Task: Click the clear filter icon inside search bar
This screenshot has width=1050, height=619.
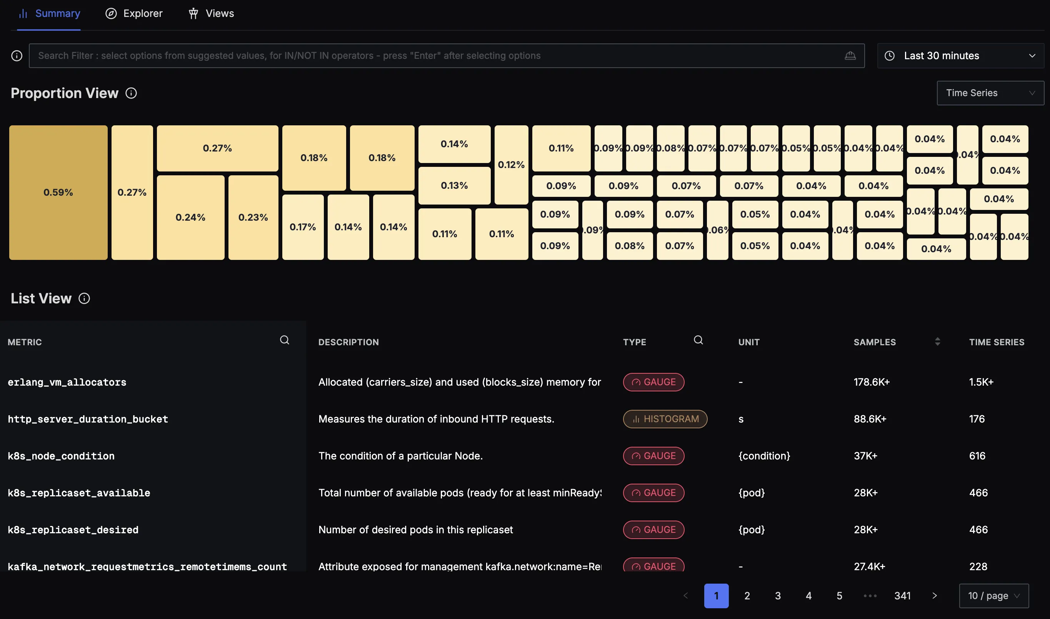Action: click(850, 55)
